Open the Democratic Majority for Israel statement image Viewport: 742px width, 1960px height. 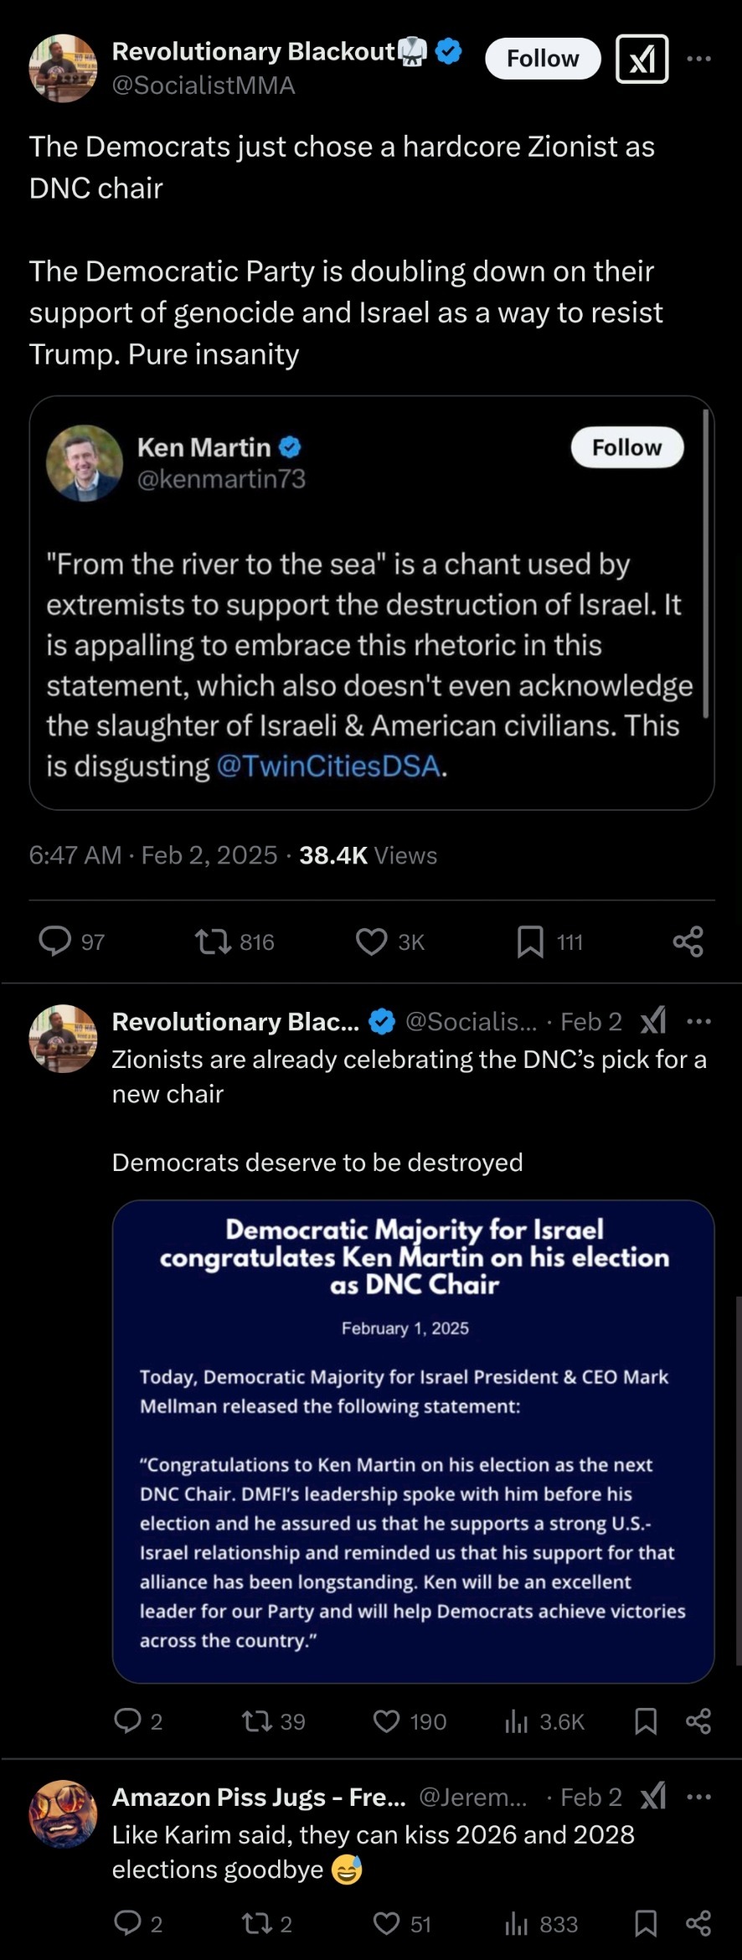pos(413,1441)
